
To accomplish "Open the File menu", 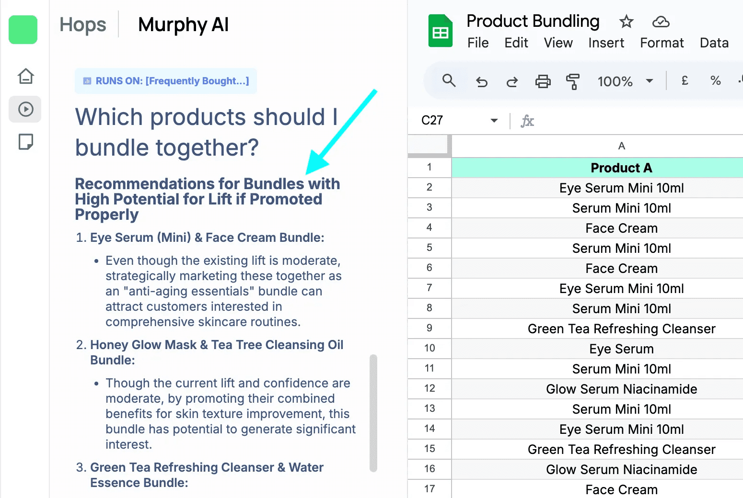I will [478, 43].
